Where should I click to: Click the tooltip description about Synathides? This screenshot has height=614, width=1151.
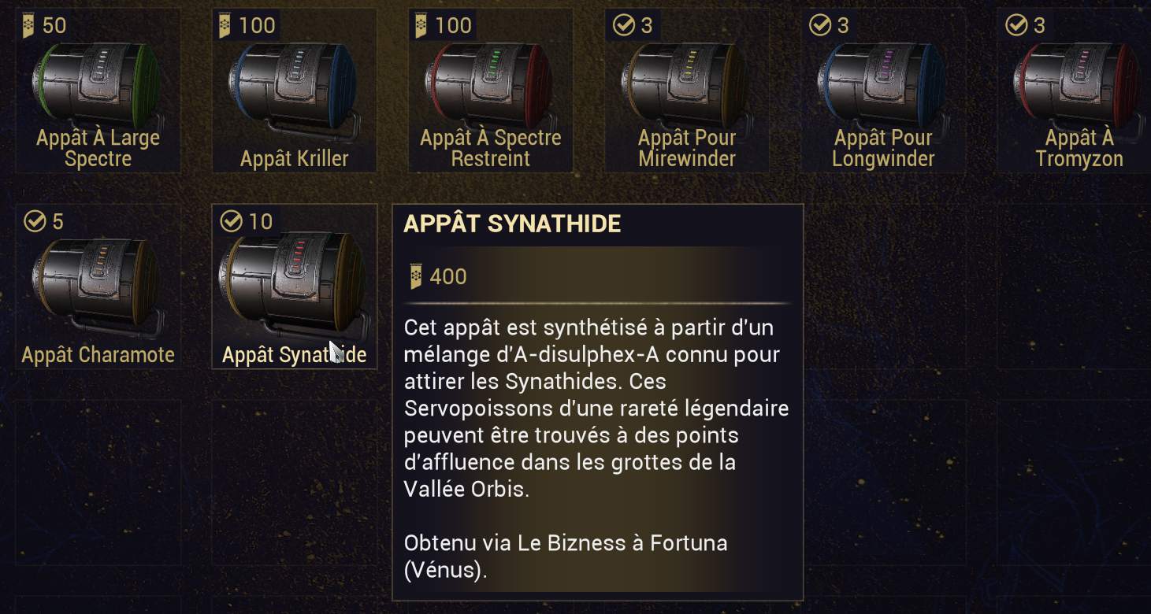[x=596, y=408]
